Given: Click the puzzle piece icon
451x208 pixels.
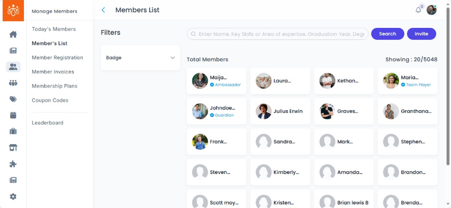Looking at the screenshot, I should click(13, 164).
